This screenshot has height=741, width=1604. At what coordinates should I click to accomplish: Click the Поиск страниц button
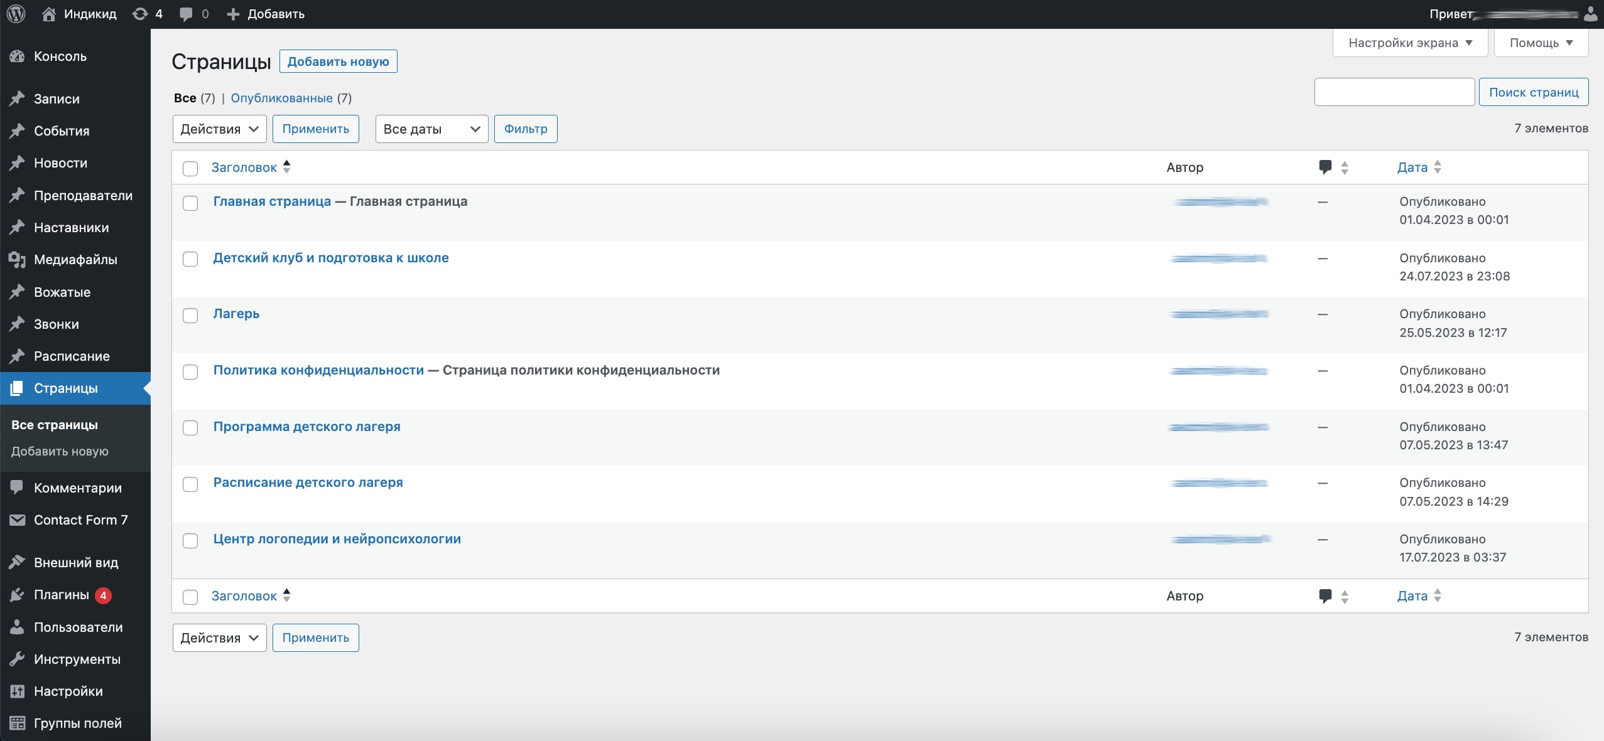point(1534,92)
